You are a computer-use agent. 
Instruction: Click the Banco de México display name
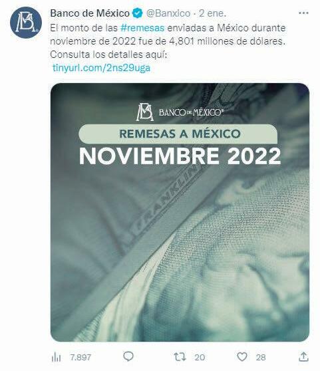coord(90,13)
